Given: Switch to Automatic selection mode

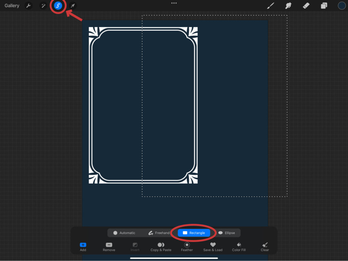Looking at the screenshot, I should [x=124, y=233].
